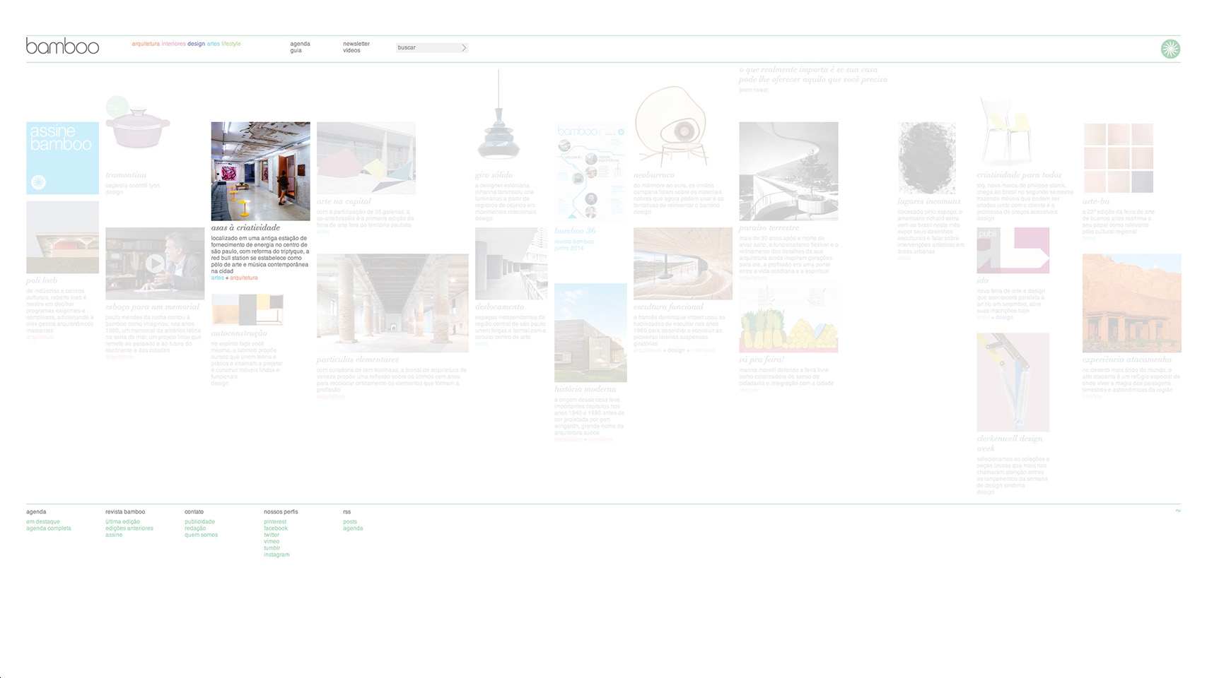This screenshot has width=1207, height=678.
Task: Click the 'newsletter' link
Action: tap(356, 43)
